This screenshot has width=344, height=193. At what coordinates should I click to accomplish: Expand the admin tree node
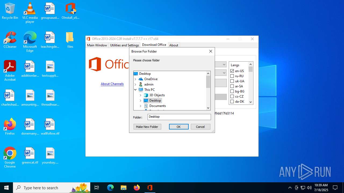(x=135, y=84)
